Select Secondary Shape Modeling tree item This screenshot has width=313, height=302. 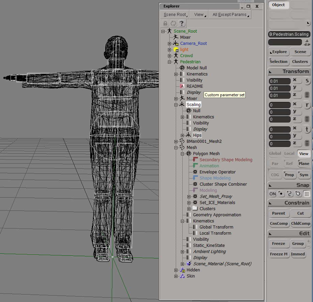tap(226, 160)
